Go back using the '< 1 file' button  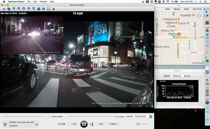point(73,124)
